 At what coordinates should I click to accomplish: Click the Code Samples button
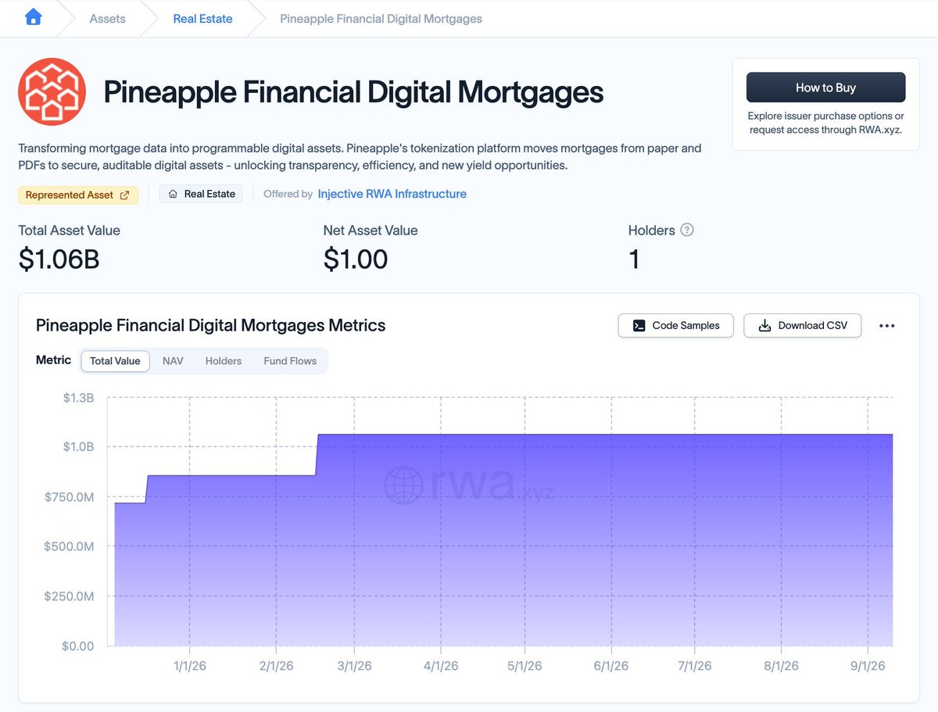(675, 326)
